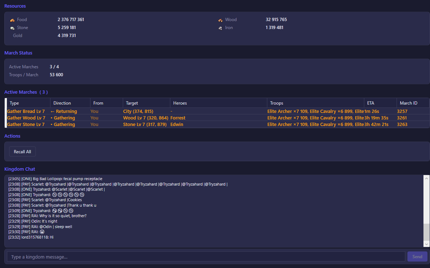Image resolution: width=430 pixels, height=268 pixels.
Task: Click the Returning direction cell
Action: (64, 111)
